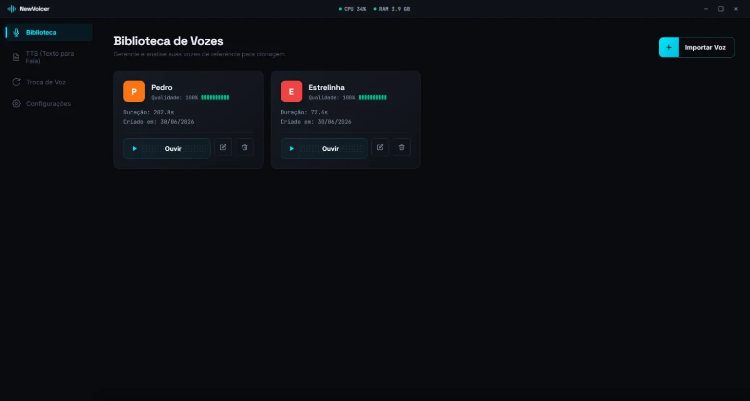Click the RAM 3.9 GB indicator
This screenshot has width=750, height=401.
[392, 9]
